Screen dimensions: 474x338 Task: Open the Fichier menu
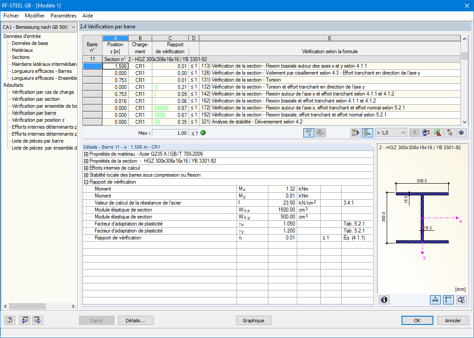tap(11, 16)
